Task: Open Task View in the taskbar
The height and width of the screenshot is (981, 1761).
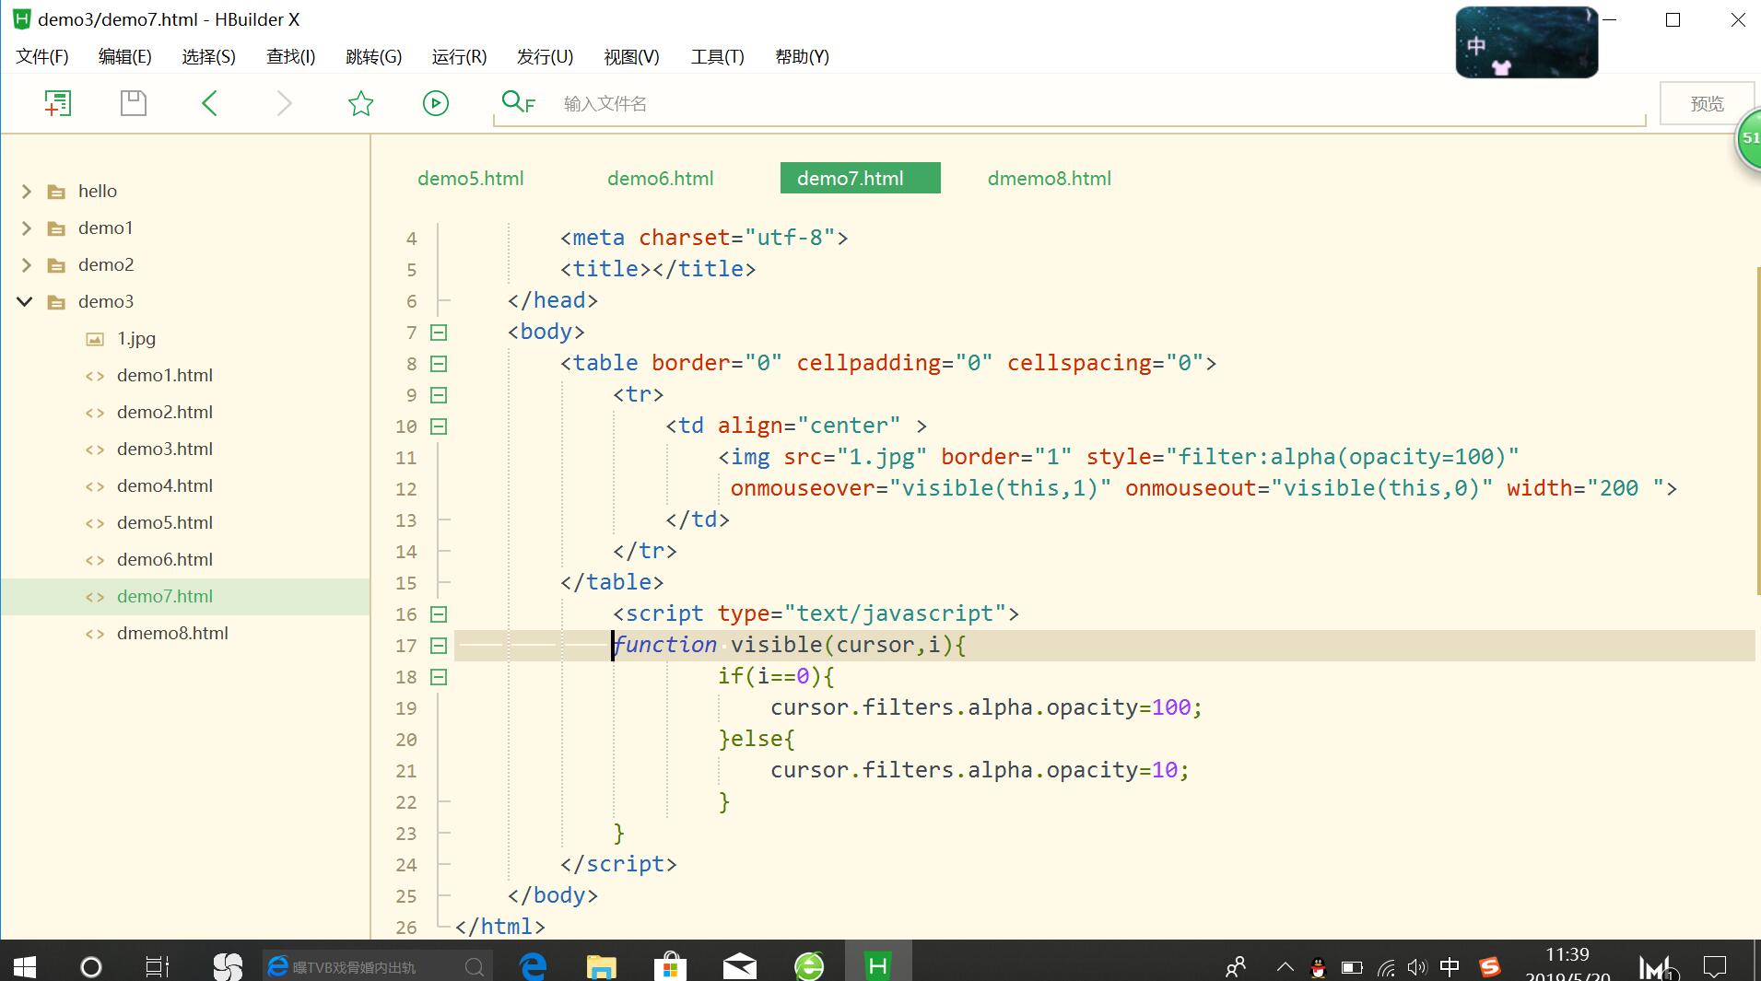Action: tap(158, 966)
